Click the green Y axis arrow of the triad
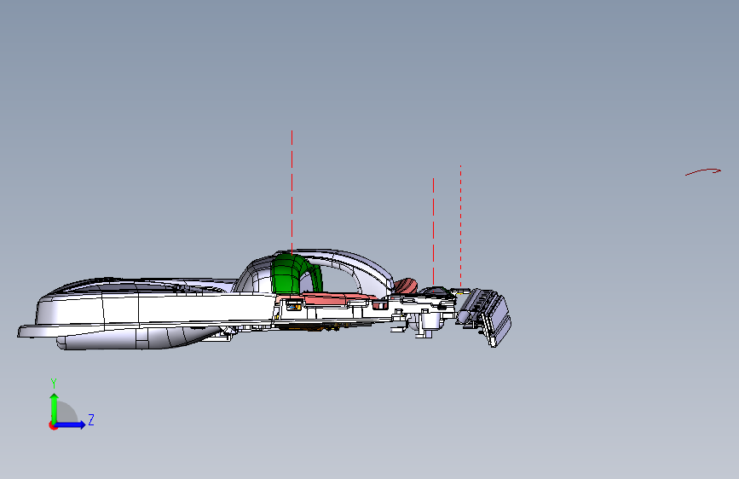Image resolution: width=739 pixels, height=479 pixels. click(x=55, y=409)
